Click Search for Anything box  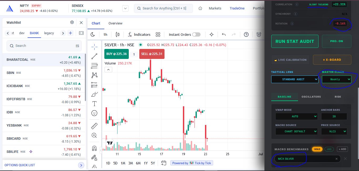(x=163, y=8)
